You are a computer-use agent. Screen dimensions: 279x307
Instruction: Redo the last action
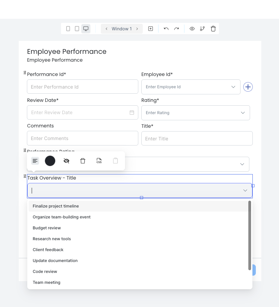(176, 29)
